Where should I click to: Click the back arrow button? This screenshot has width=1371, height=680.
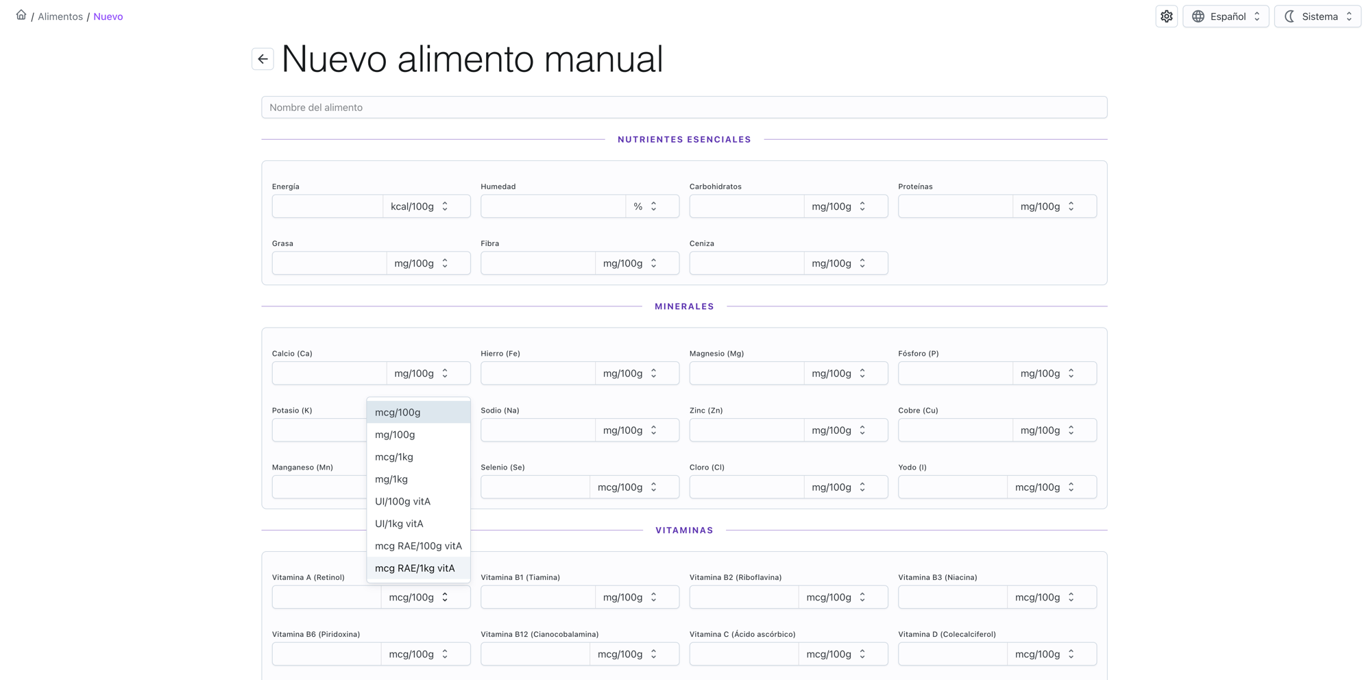[263, 59]
